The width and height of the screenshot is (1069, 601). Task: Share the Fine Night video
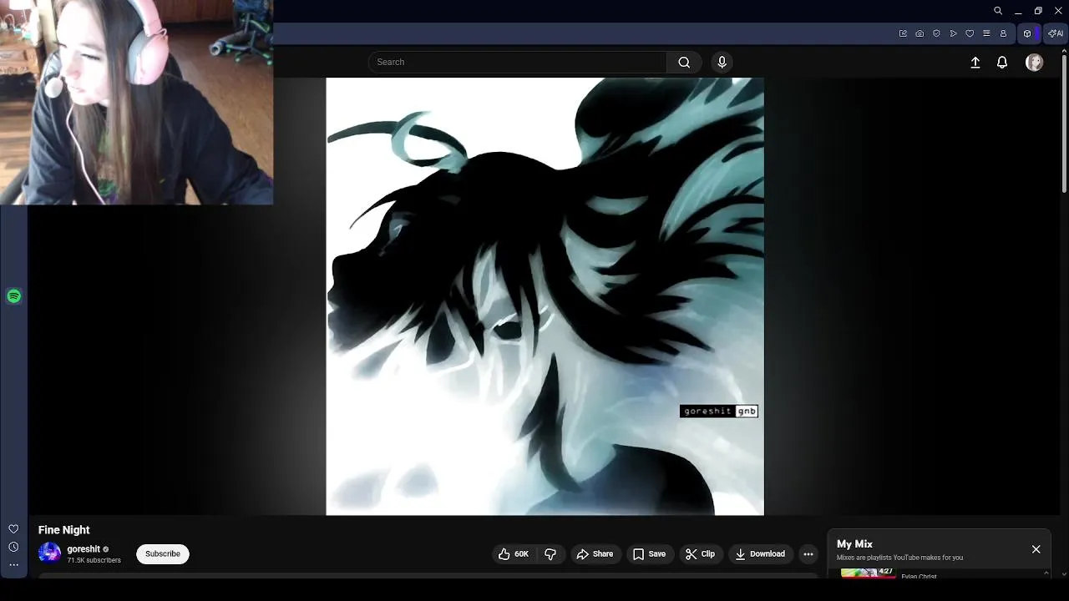[x=595, y=554]
